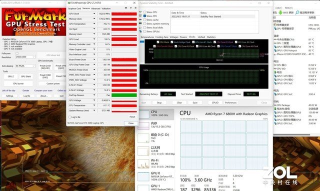Image resolution: width=320 pixels, height=191 pixels.
Task: Select memory graph thumbnail in Task Manager
Action: coord(143,125)
